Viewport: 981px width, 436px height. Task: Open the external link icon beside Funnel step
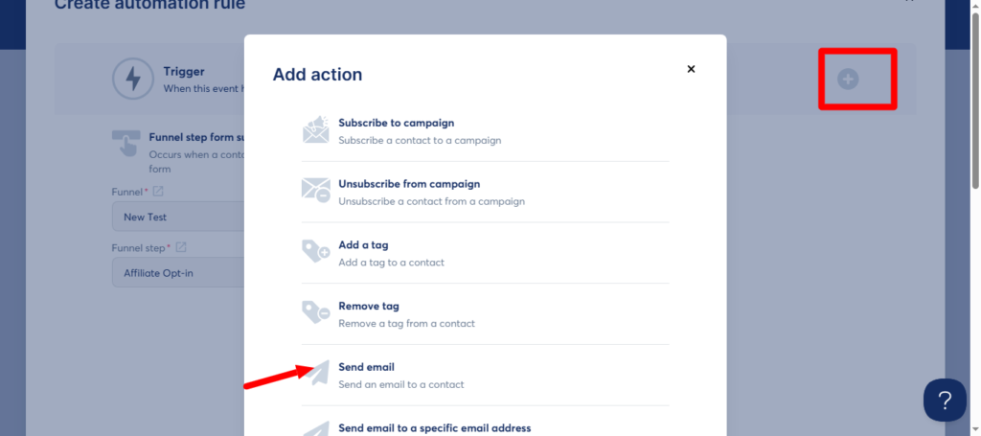click(181, 247)
